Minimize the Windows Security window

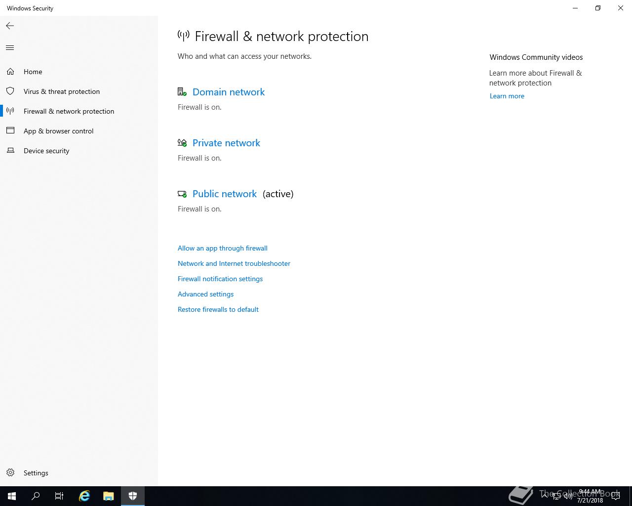tap(575, 8)
